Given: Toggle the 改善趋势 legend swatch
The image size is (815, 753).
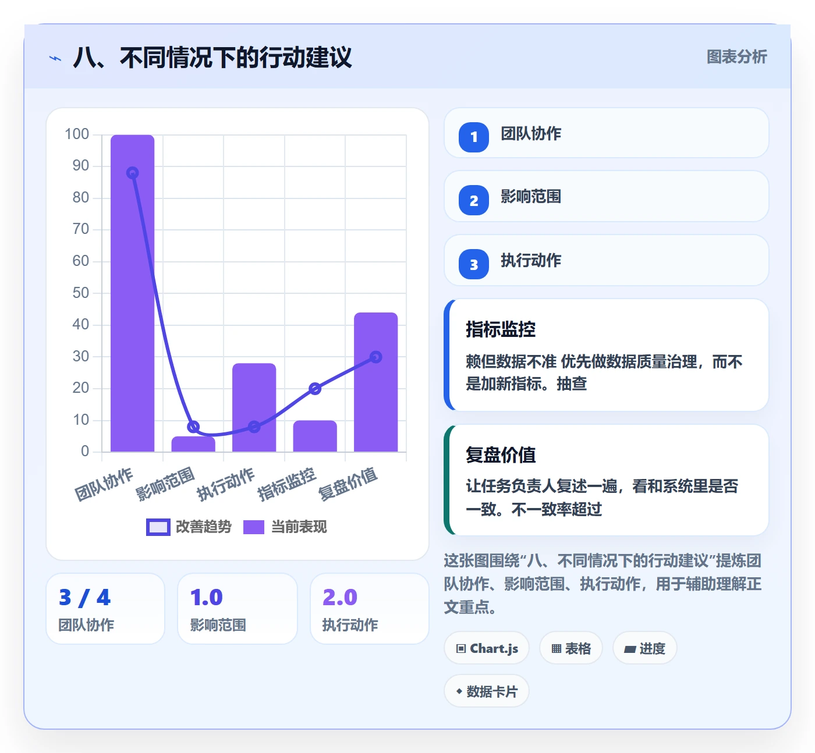Looking at the screenshot, I should (x=158, y=527).
